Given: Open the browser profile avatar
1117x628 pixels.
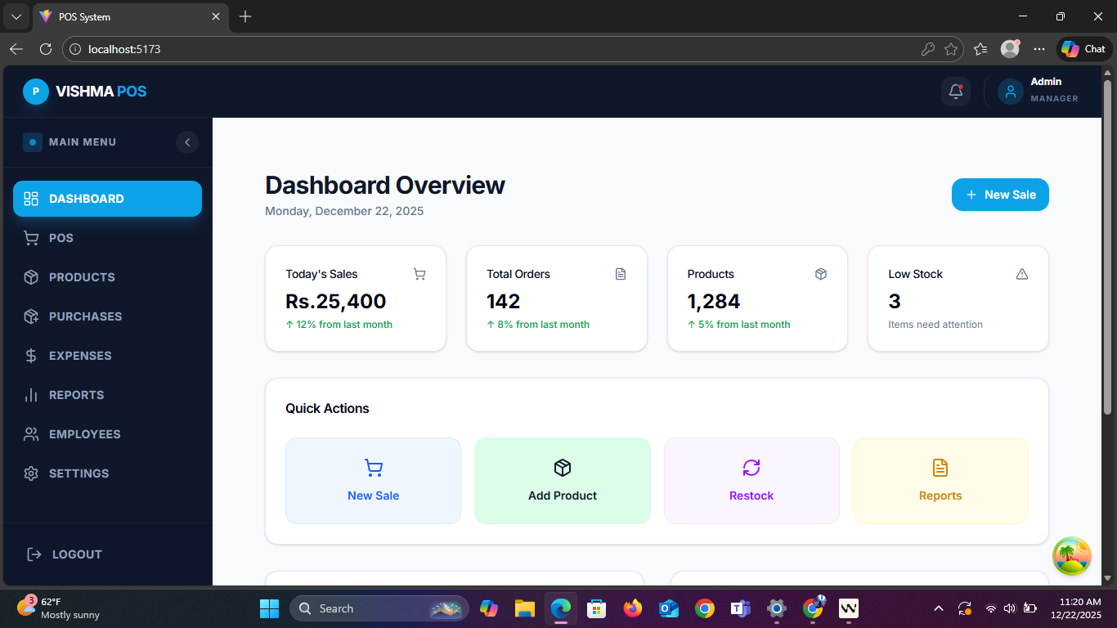Looking at the screenshot, I should (1011, 49).
